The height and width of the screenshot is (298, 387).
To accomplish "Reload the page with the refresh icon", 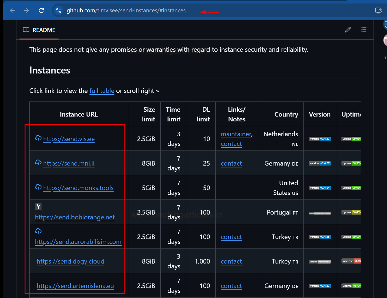I will pyautogui.click(x=41, y=10).
